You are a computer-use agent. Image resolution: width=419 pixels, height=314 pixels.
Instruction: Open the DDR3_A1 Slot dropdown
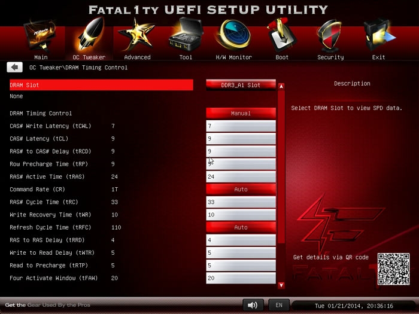[241, 85]
